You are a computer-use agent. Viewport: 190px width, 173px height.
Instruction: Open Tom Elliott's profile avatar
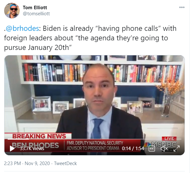coord(12,11)
